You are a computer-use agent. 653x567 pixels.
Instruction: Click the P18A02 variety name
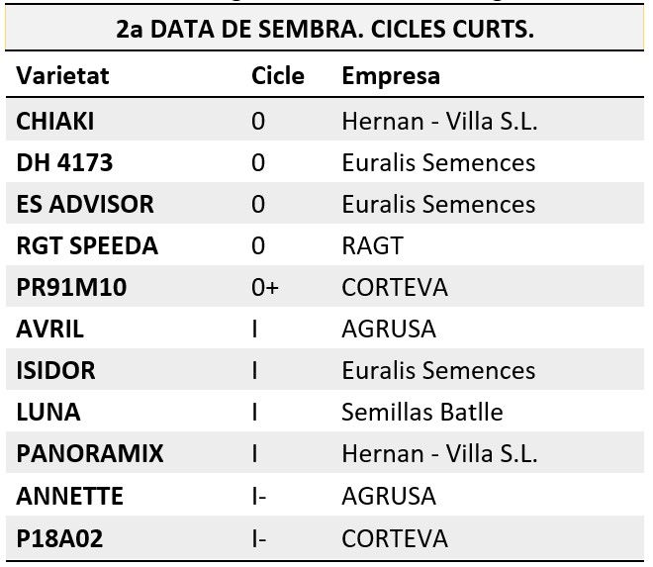59,538
